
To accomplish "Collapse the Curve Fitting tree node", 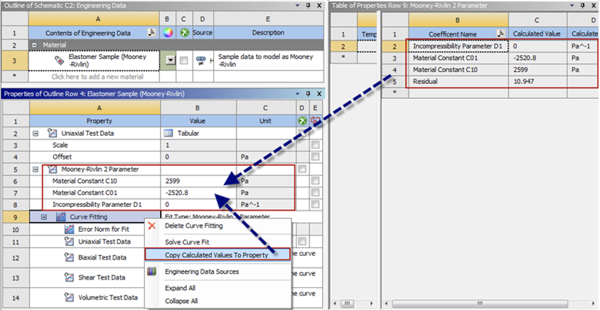I will (x=44, y=217).
